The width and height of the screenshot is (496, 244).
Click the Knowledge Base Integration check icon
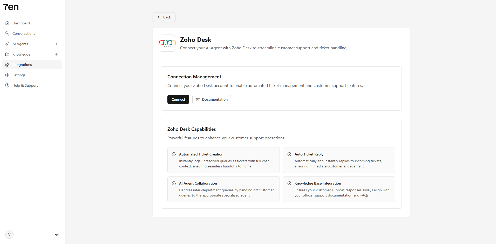coord(289,183)
